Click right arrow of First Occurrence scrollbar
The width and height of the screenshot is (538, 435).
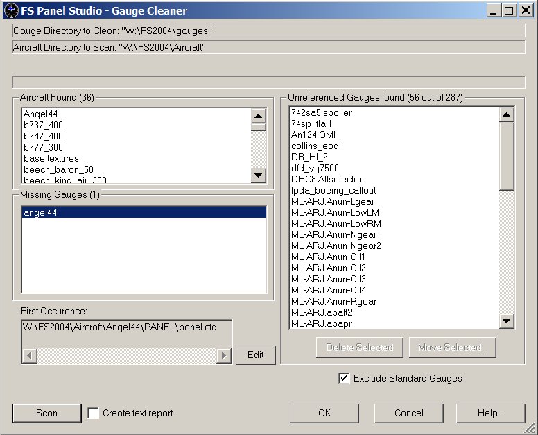pyautogui.click(x=224, y=356)
